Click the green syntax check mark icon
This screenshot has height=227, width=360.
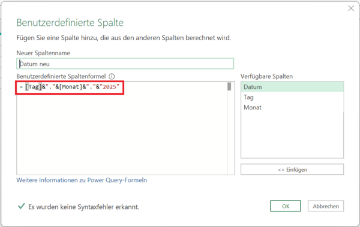pyautogui.click(x=22, y=206)
